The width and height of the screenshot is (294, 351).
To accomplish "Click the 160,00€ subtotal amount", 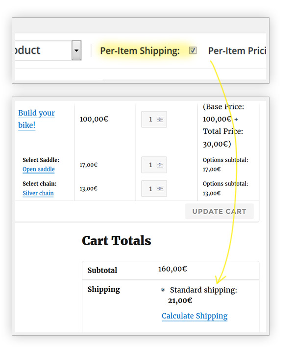I will pyautogui.click(x=172, y=269).
